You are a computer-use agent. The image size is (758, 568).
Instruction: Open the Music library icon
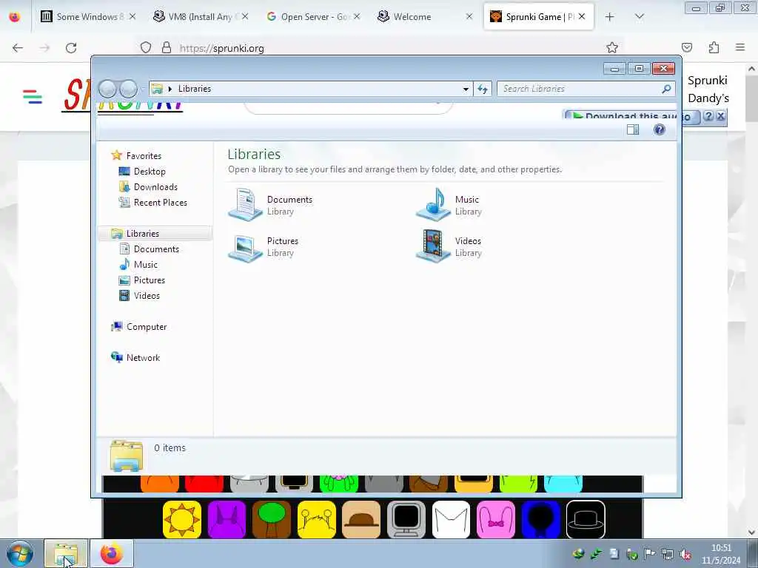pos(434,204)
